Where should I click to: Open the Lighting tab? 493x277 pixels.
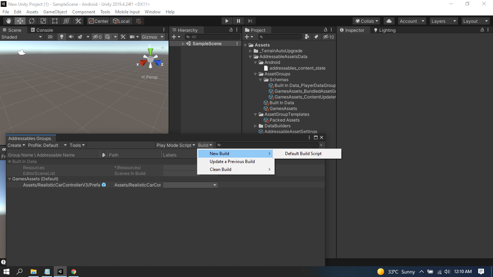point(385,30)
